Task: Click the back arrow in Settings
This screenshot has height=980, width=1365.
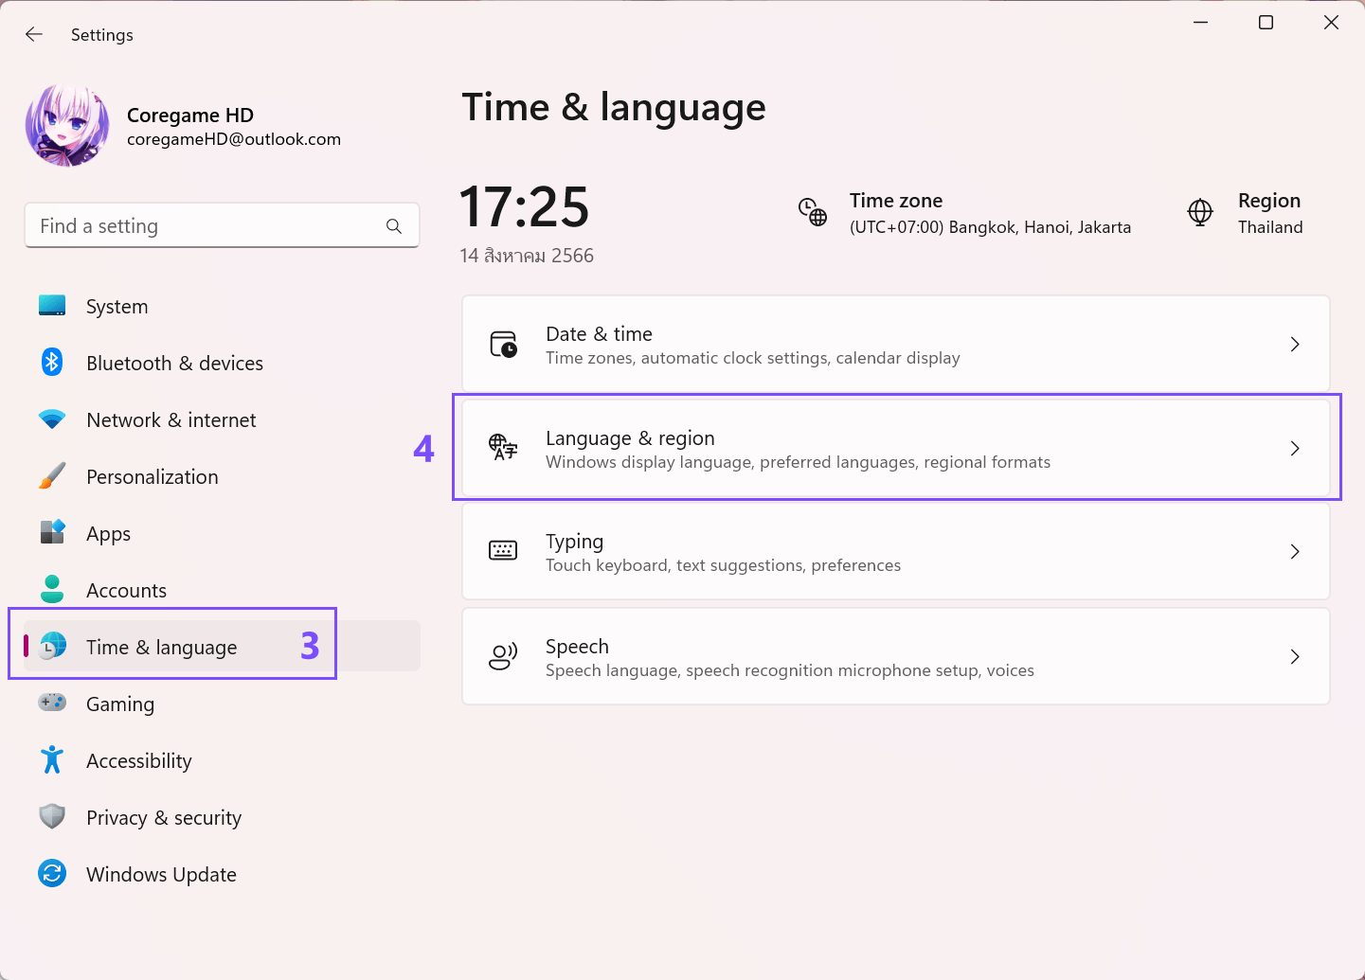Action: point(34,34)
